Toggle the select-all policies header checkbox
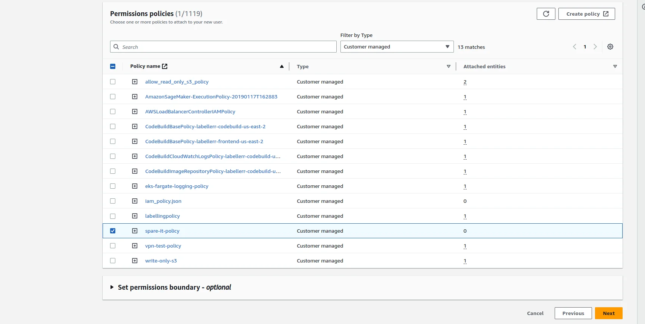Image resolution: width=645 pixels, height=324 pixels. (x=113, y=66)
